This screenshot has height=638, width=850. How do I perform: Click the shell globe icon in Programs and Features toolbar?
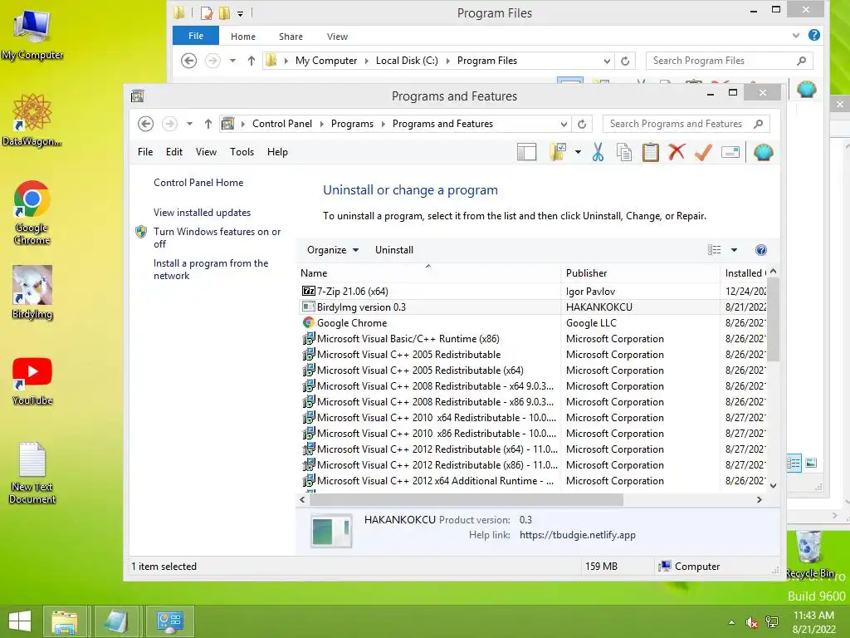tap(763, 153)
